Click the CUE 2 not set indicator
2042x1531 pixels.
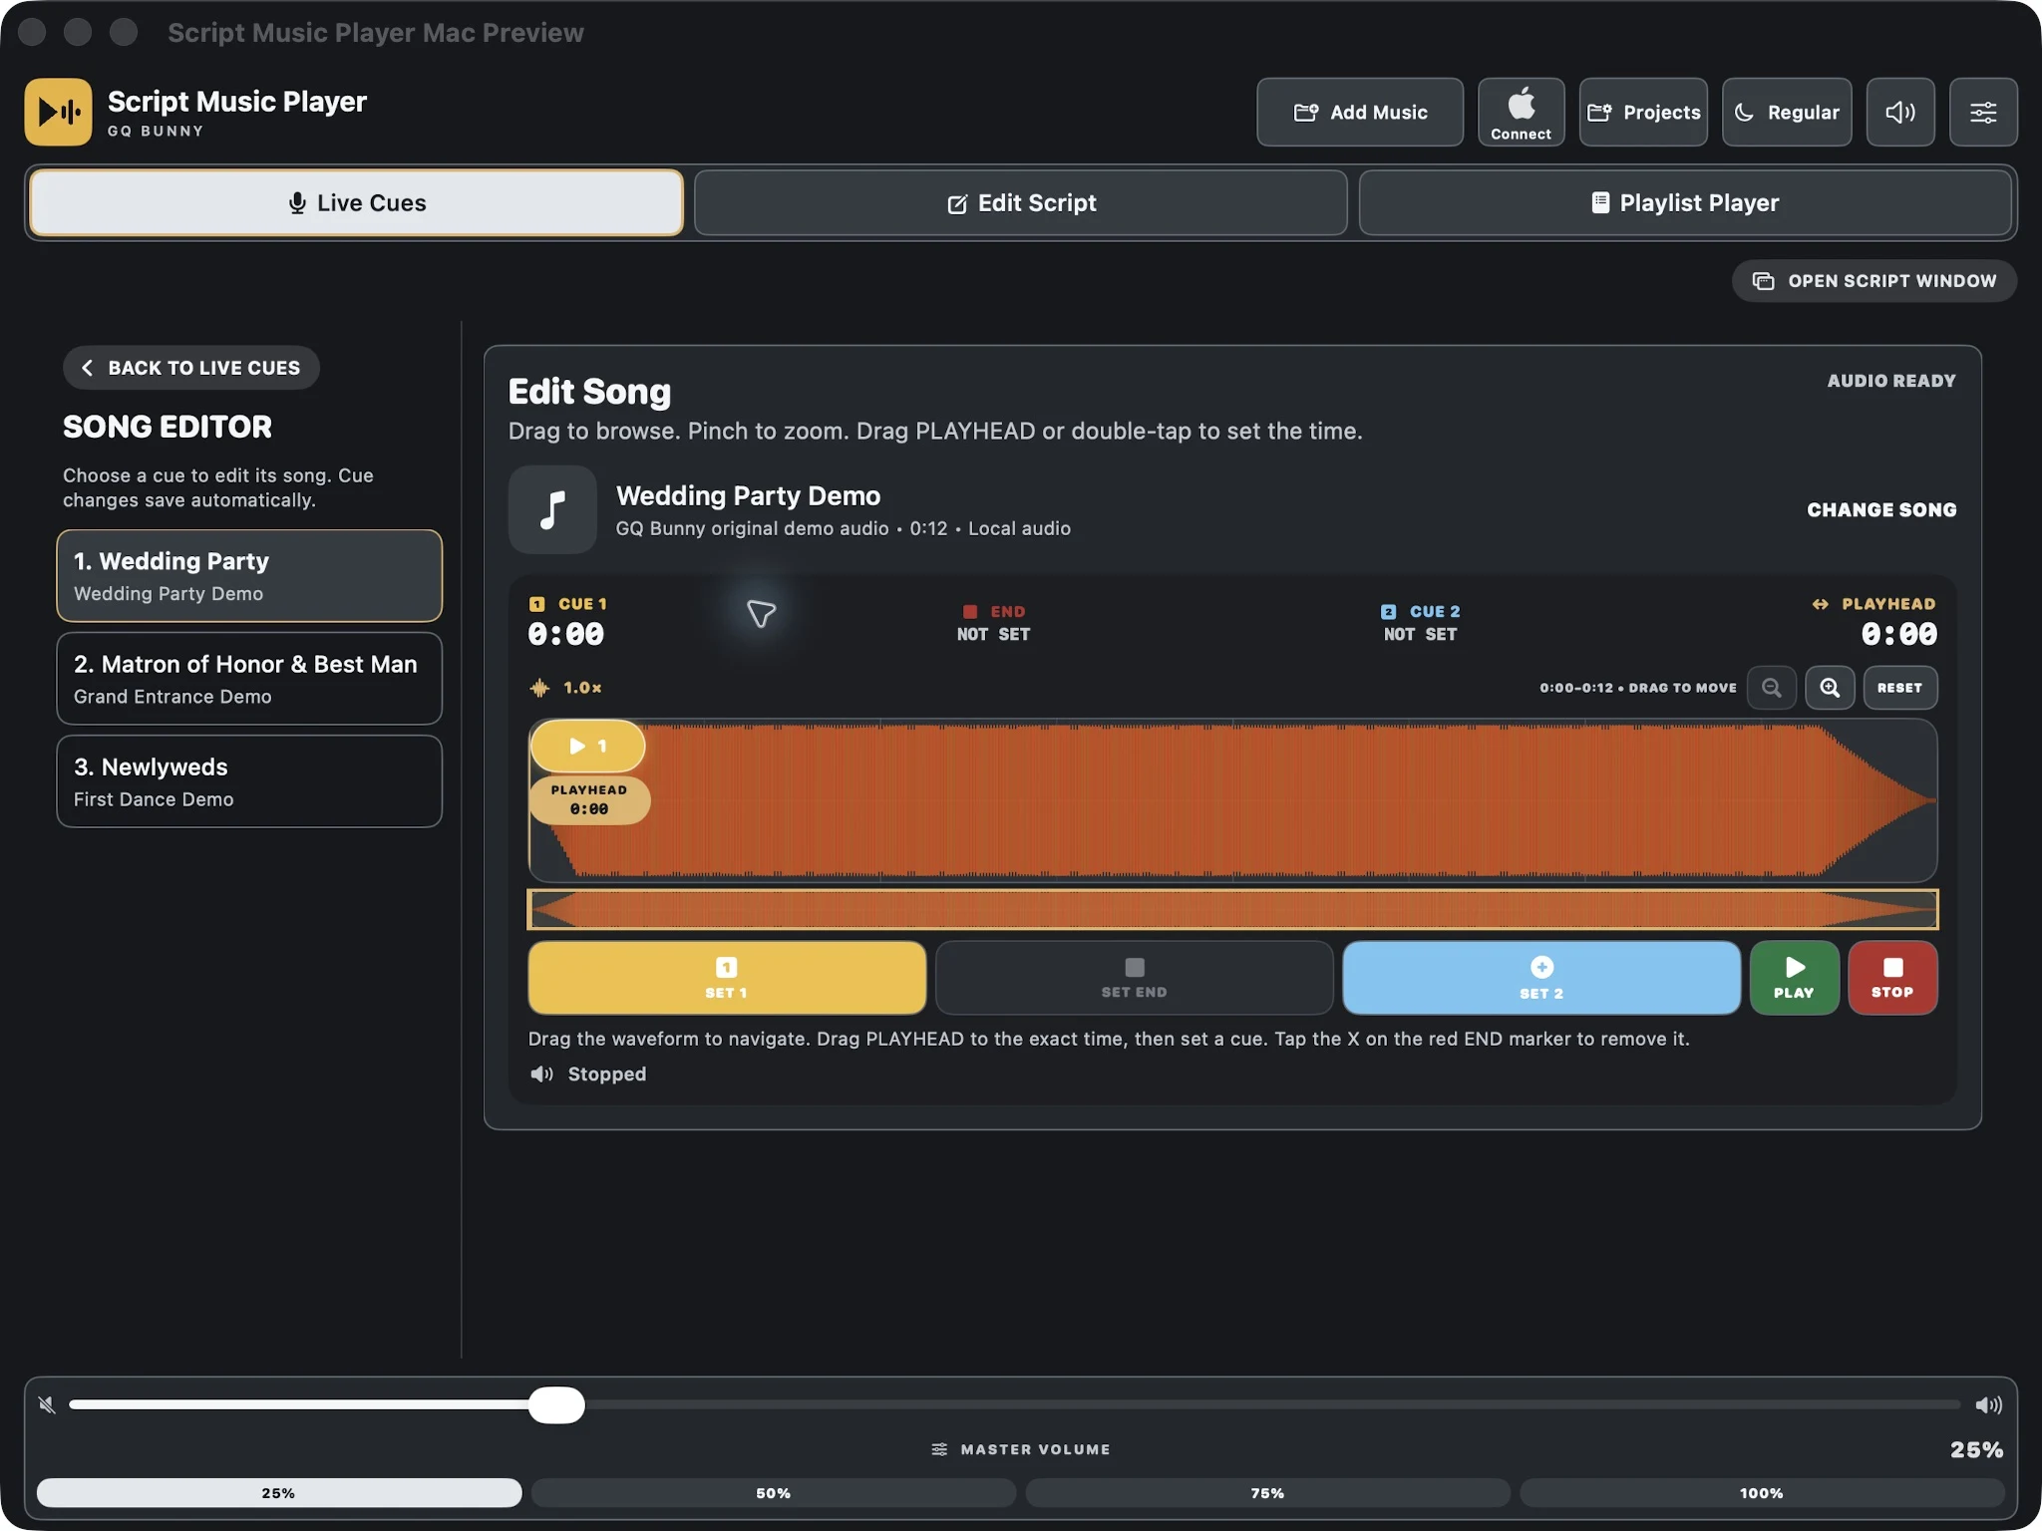tap(1421, 623)
